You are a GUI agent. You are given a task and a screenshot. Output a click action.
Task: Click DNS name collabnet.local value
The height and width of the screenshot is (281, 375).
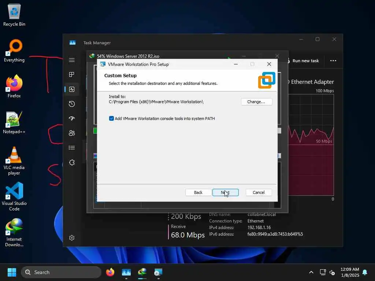click(x=261, y=214)
